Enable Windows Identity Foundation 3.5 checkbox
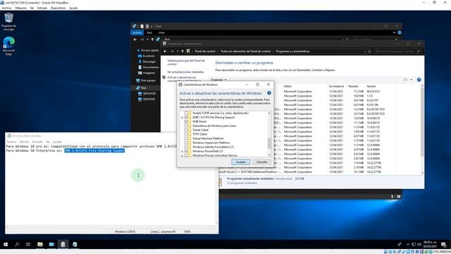 coord(186,147)
